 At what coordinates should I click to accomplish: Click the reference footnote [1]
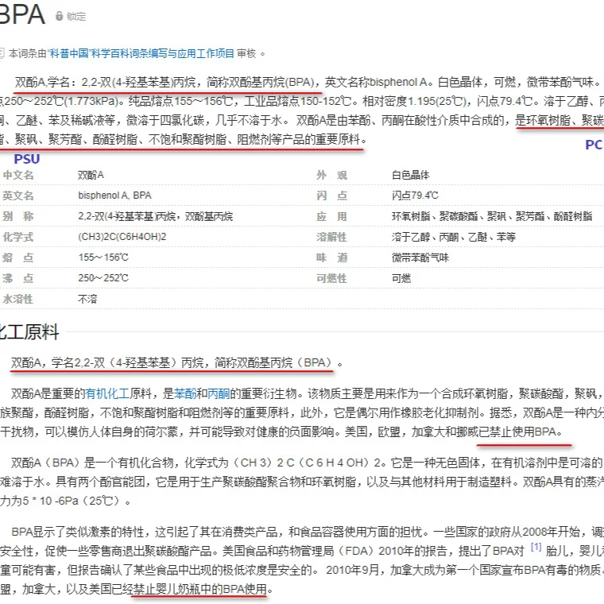(x=536, y=547)
